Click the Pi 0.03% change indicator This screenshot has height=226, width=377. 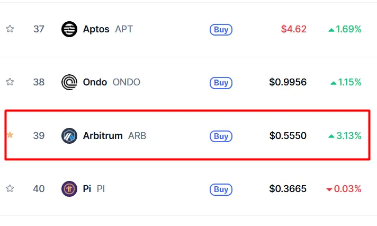[344, 189]
